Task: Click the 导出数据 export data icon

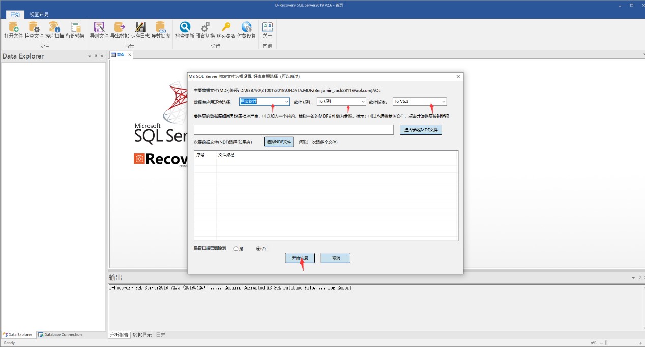Action: tap(120, 30)
